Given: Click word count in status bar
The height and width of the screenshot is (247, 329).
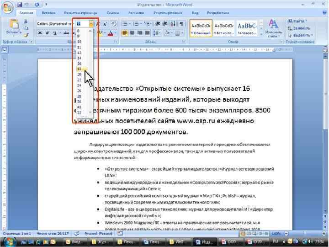Looking at the screenshot, I should (x=53, y=233).
